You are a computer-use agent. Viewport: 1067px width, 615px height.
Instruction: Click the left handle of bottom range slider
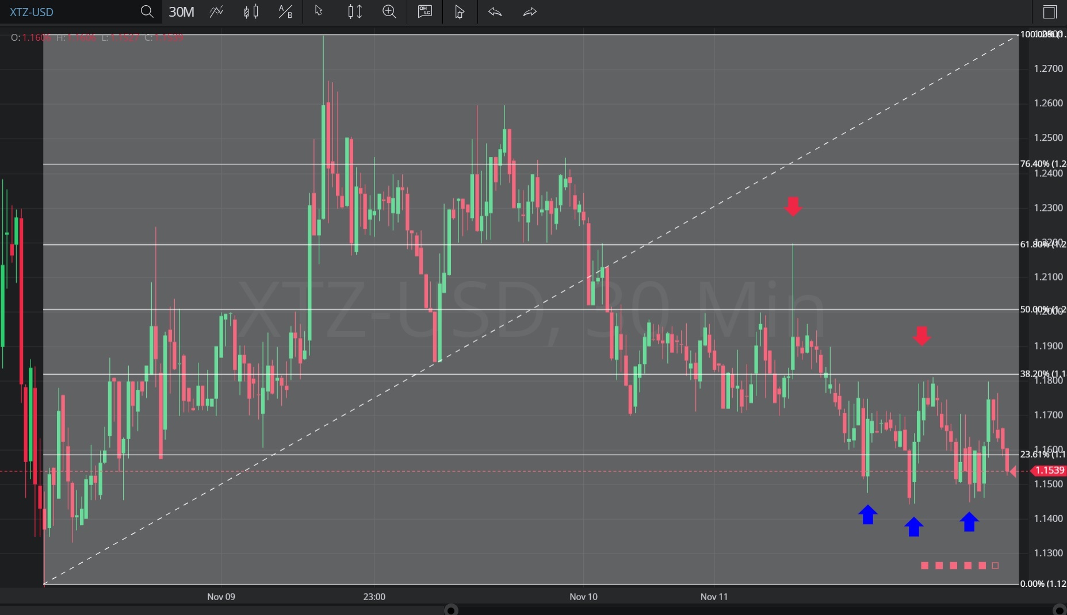(452, 610)
